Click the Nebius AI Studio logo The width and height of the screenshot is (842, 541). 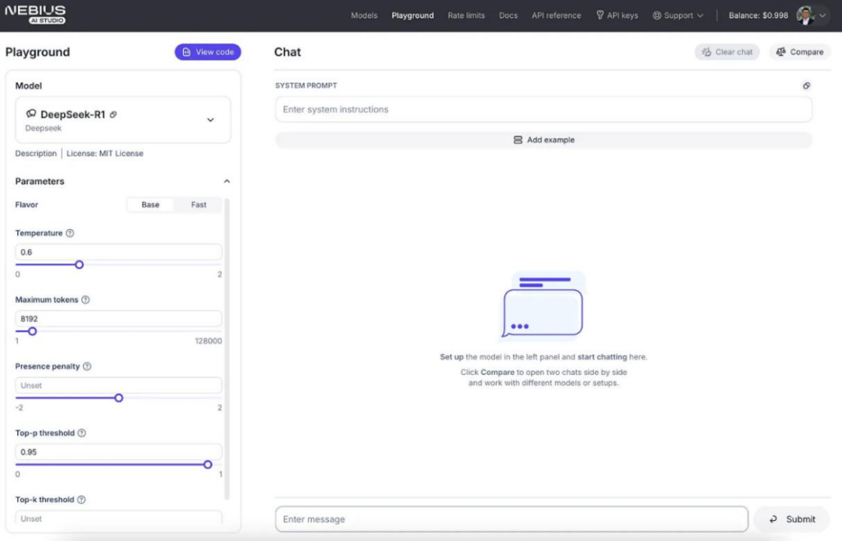tap(36, 15)
